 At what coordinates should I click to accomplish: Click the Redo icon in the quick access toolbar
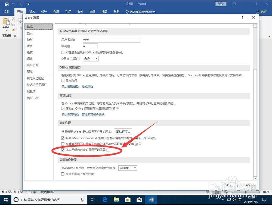[22, 4]
